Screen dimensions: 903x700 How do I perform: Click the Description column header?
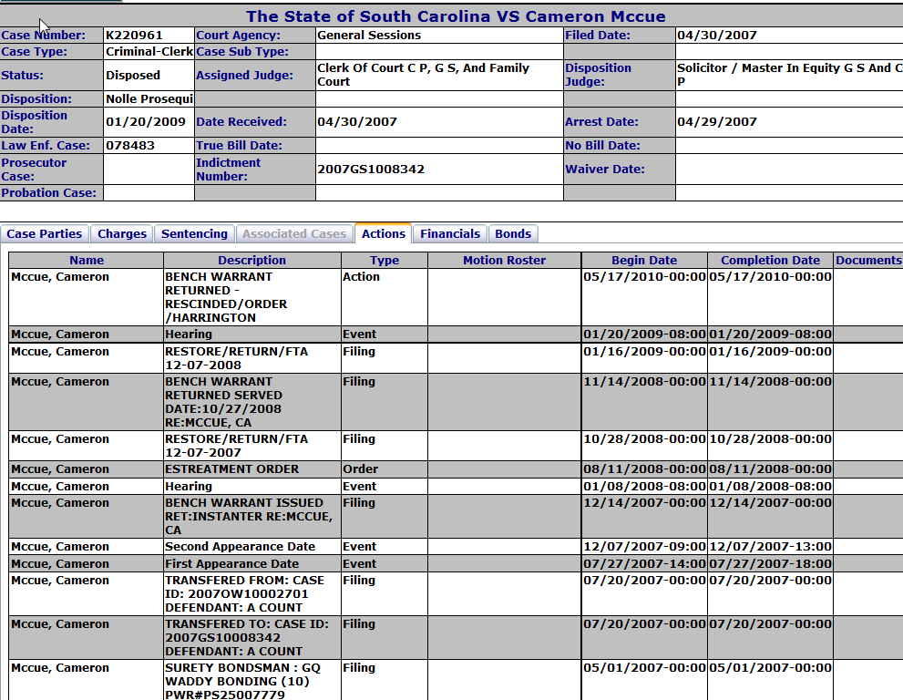click(x=251, y=261)
